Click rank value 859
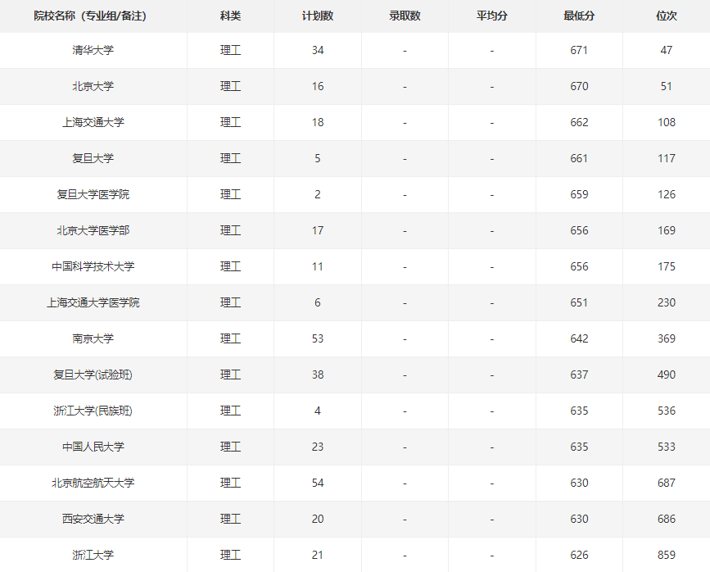The height and width of the screenshot is (572, 710). [667, 555]
